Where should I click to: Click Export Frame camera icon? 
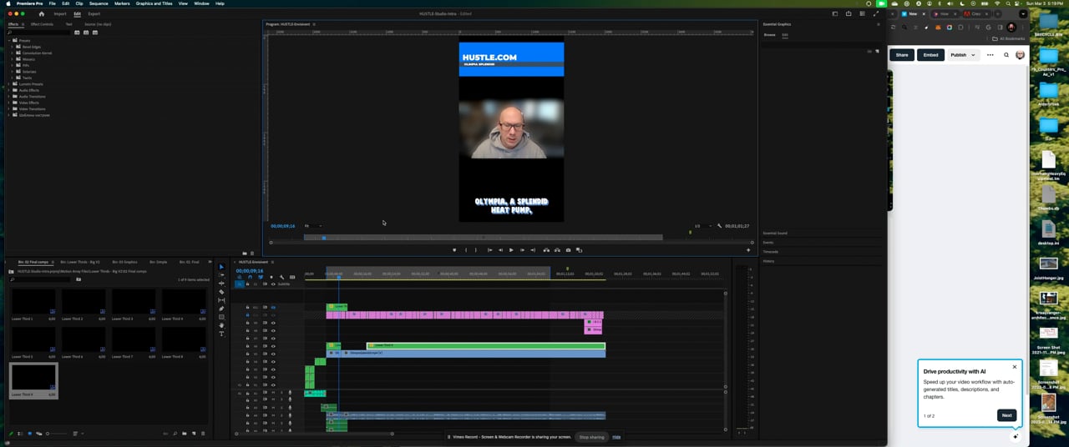[568, 250]
